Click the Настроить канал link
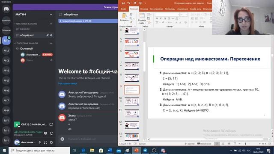274x154 pixels. coord(68,83)
